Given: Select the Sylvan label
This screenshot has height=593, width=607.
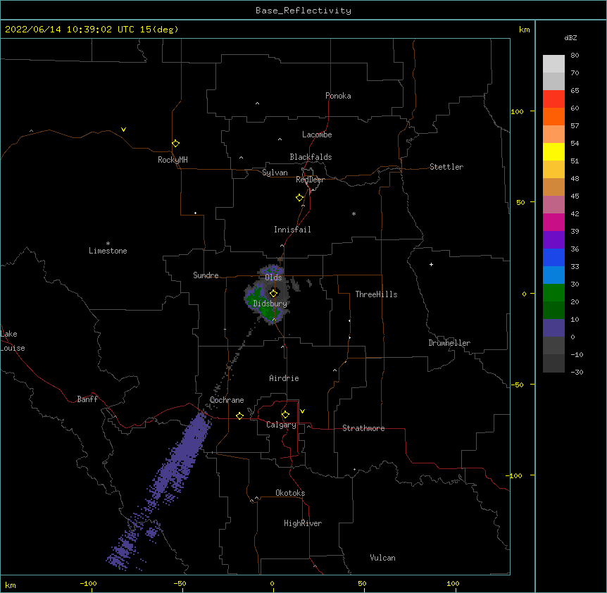Looking at the screenshot, I should pyautogui.click(x=275, y=173).
